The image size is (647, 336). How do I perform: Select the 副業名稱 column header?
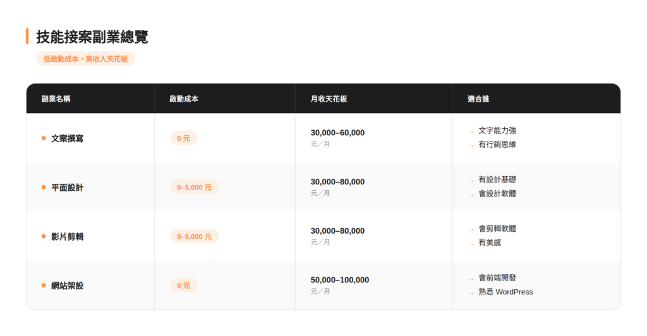(56, 99)
